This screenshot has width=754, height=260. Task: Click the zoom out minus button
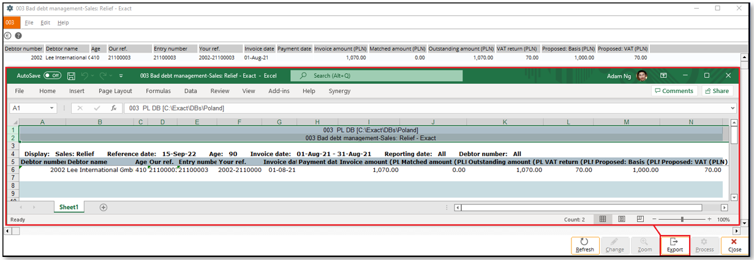click(x=654, y=219)
